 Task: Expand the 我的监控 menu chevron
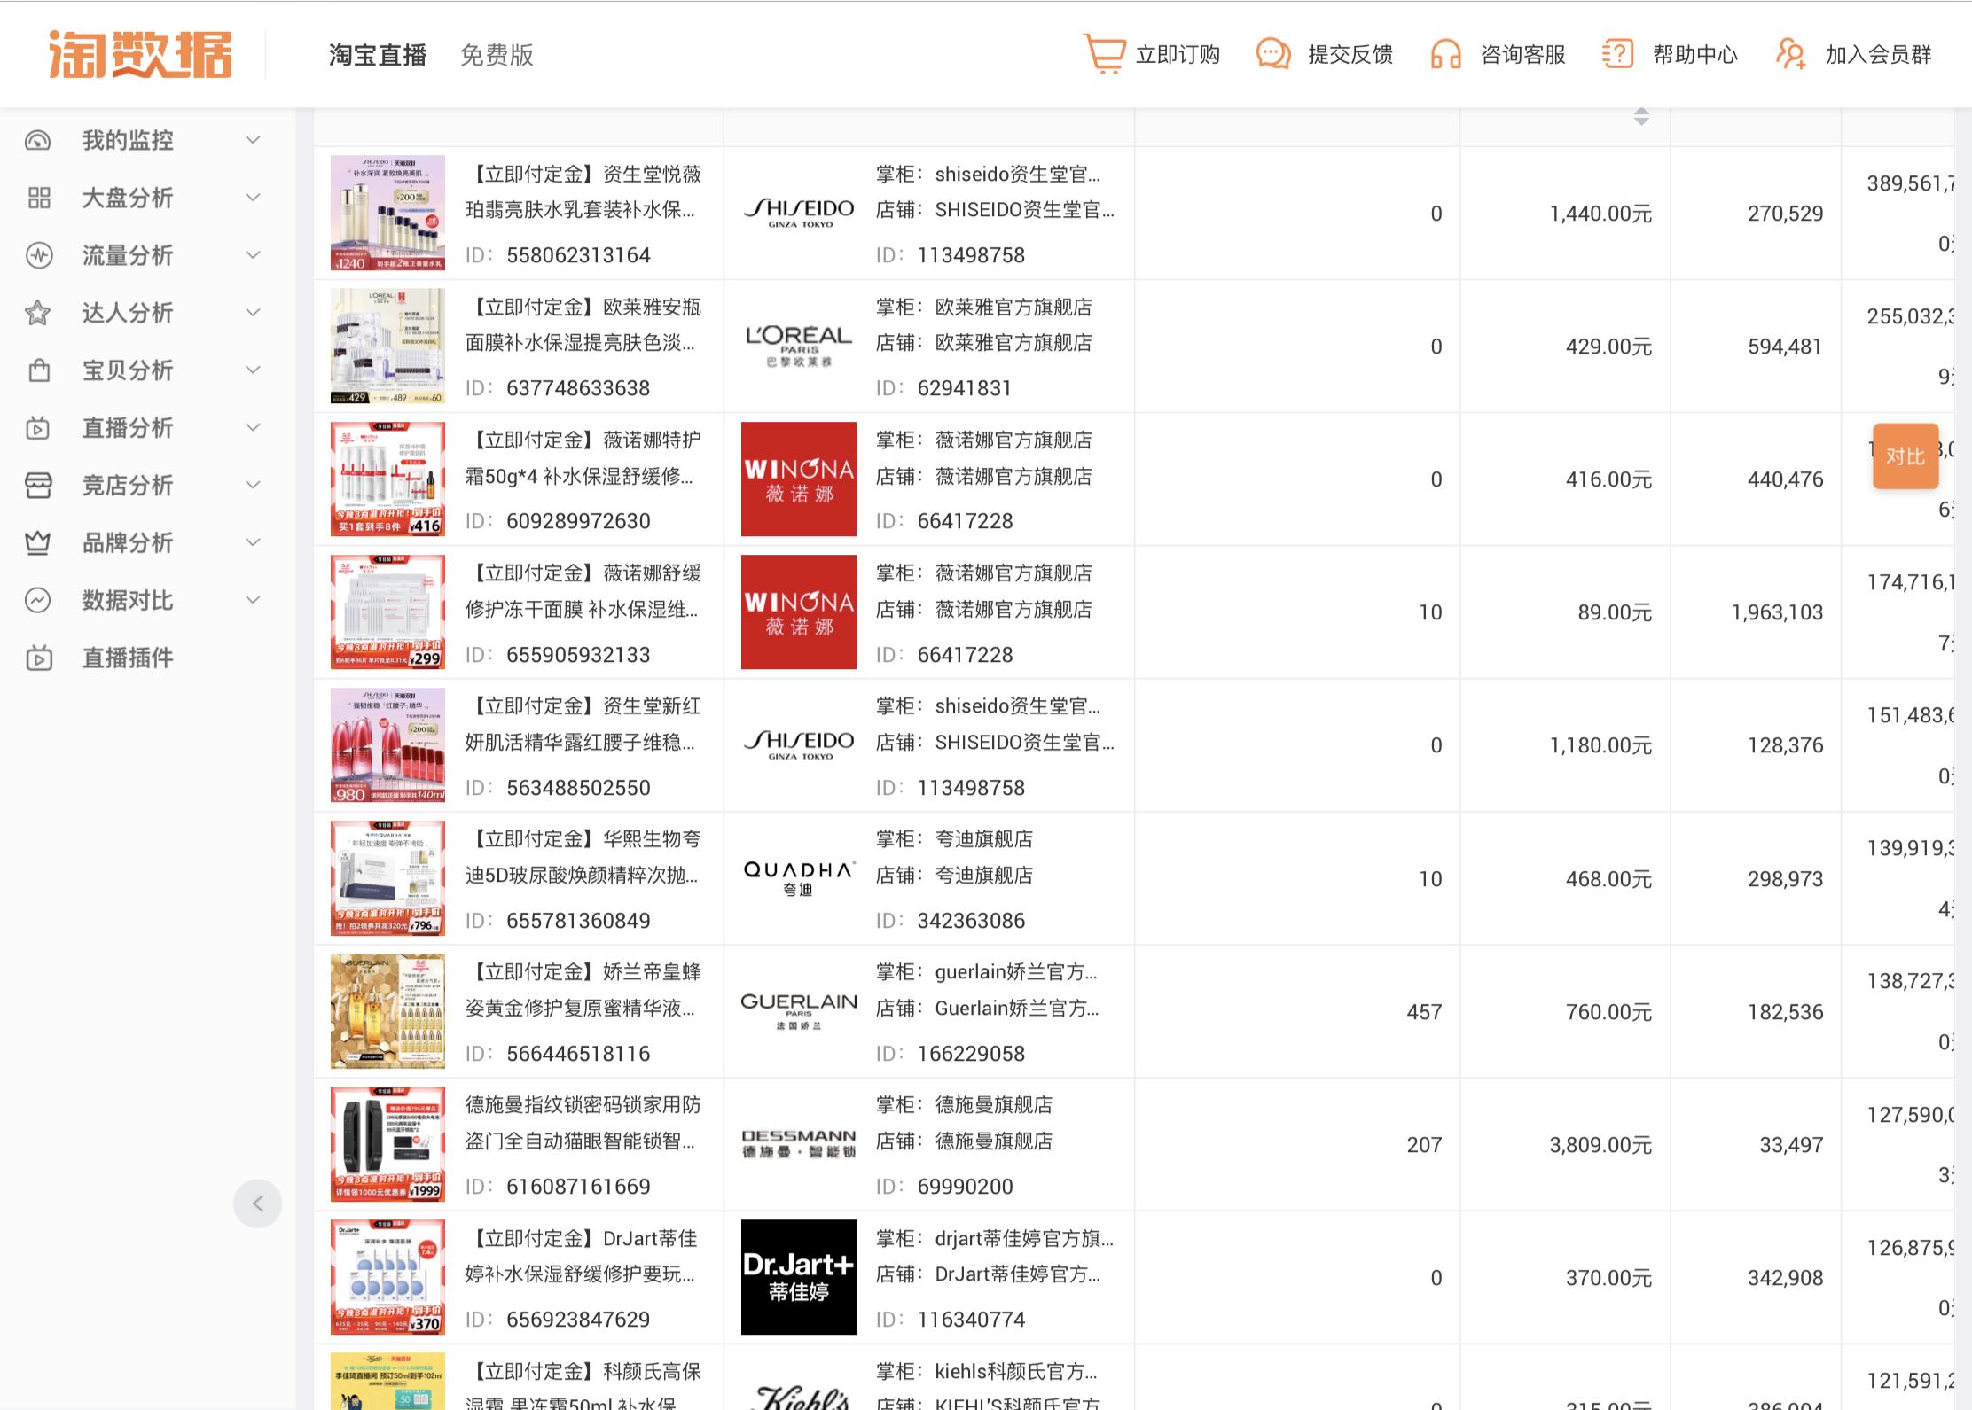point(253,140)
